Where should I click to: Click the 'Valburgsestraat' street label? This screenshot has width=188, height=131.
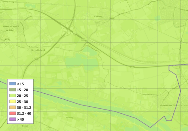(x=92, y=48)
